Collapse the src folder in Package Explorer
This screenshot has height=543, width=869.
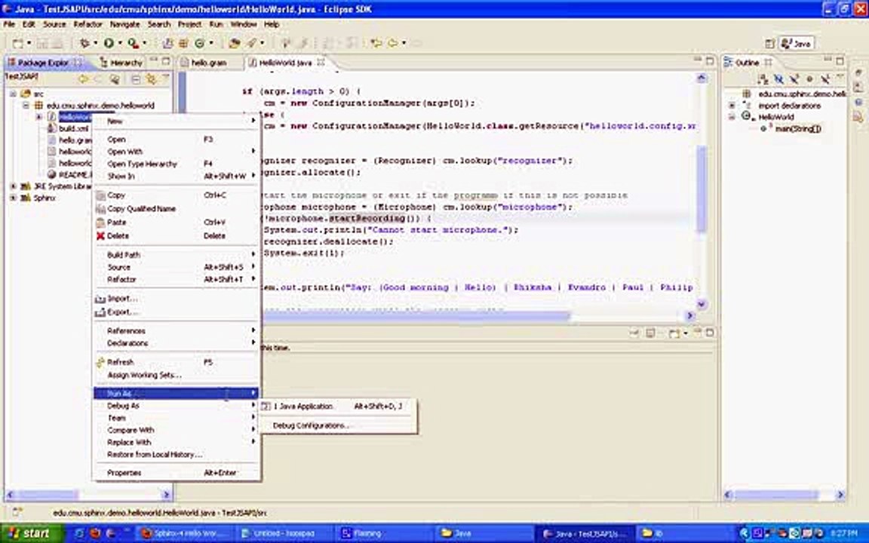14,94
